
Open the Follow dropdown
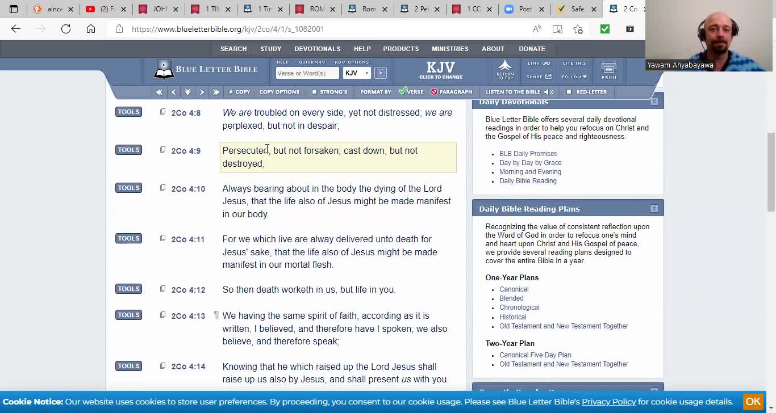tap(574, 77)
